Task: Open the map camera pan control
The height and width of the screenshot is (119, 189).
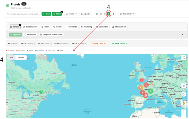Action: tap(184, 94)
